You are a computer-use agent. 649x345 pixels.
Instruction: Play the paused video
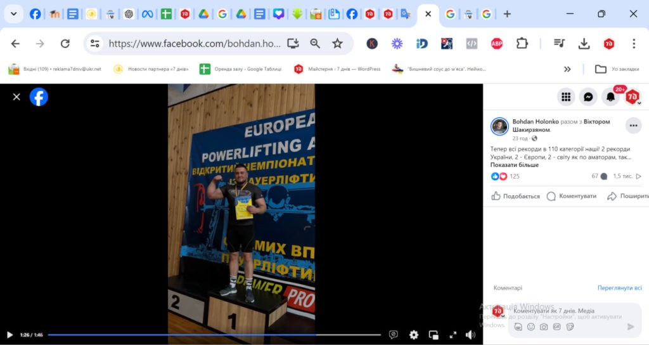pos(10,335)
